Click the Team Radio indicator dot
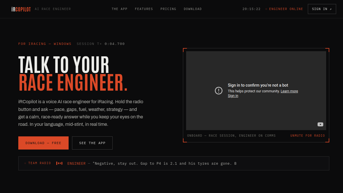 (x=25, y=163)
